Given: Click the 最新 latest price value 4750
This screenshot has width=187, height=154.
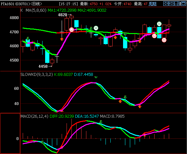Looking at the screenshot, I should tap(93, 4).
